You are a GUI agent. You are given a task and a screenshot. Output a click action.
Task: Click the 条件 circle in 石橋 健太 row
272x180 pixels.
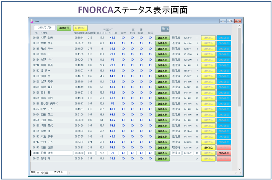click(x=123, y=153)
